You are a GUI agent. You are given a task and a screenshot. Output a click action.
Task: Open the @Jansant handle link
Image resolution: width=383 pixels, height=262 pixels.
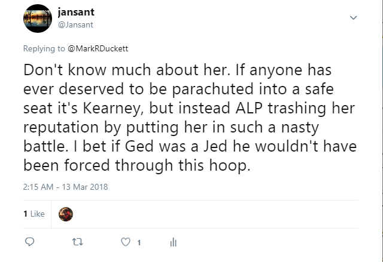click(x=75, y=24)
